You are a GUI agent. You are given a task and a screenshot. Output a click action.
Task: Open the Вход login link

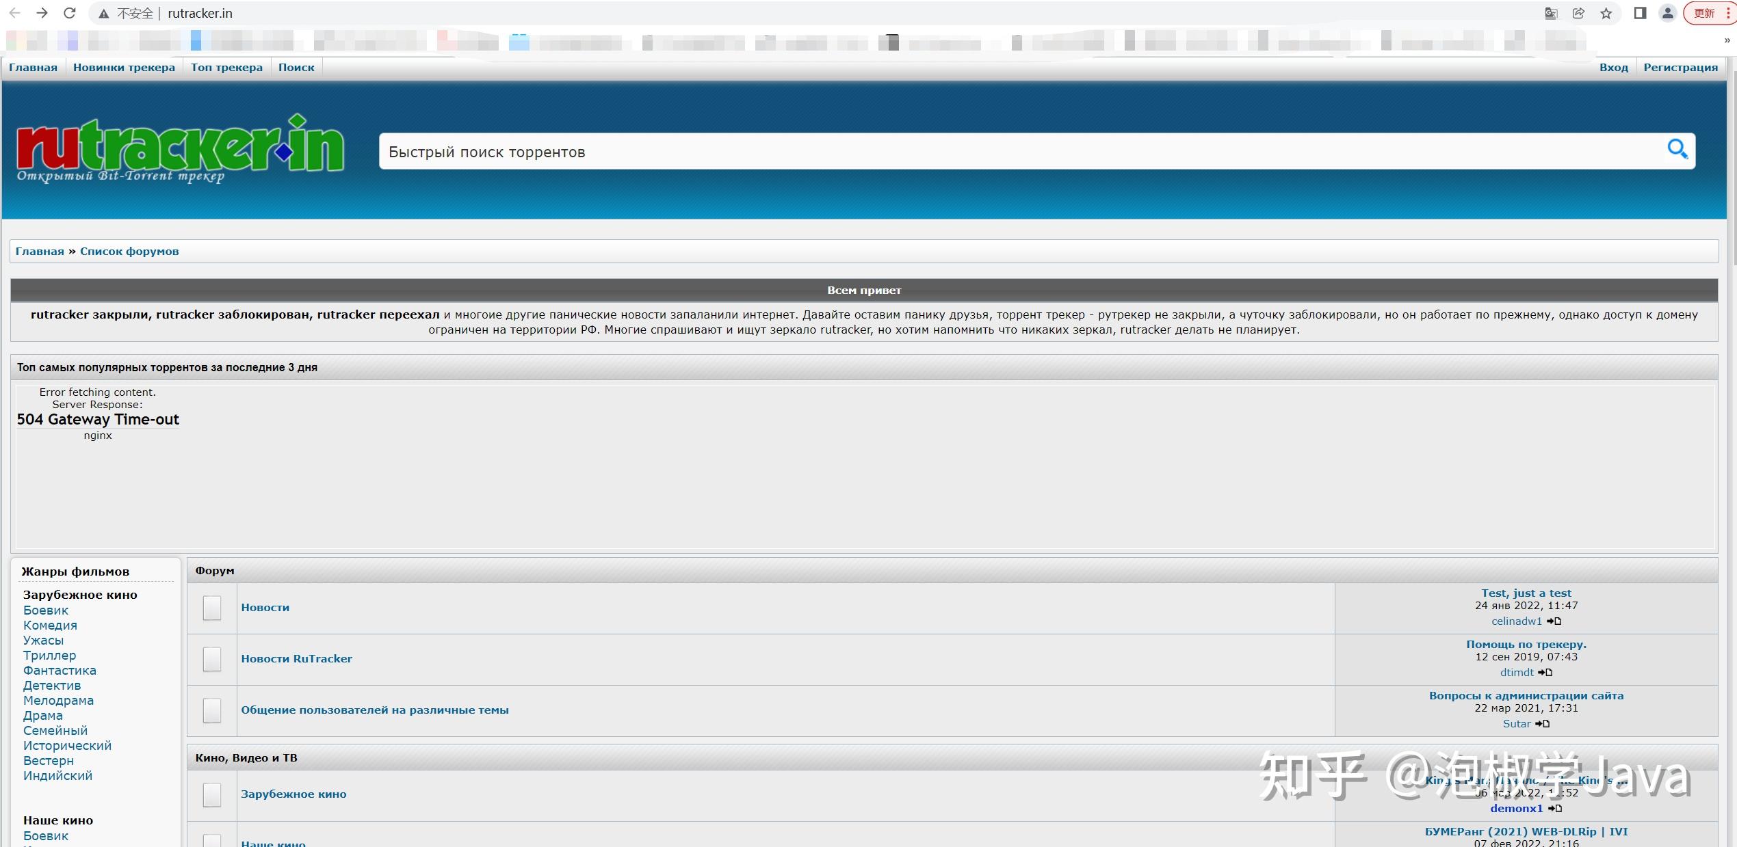point(1613,67)
